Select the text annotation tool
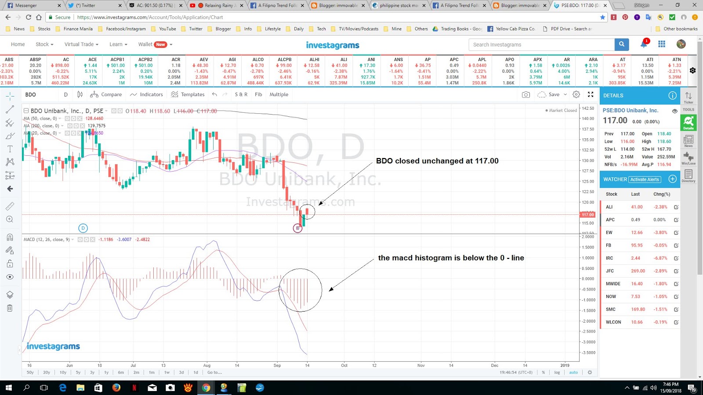 click(x=10, y=149)
